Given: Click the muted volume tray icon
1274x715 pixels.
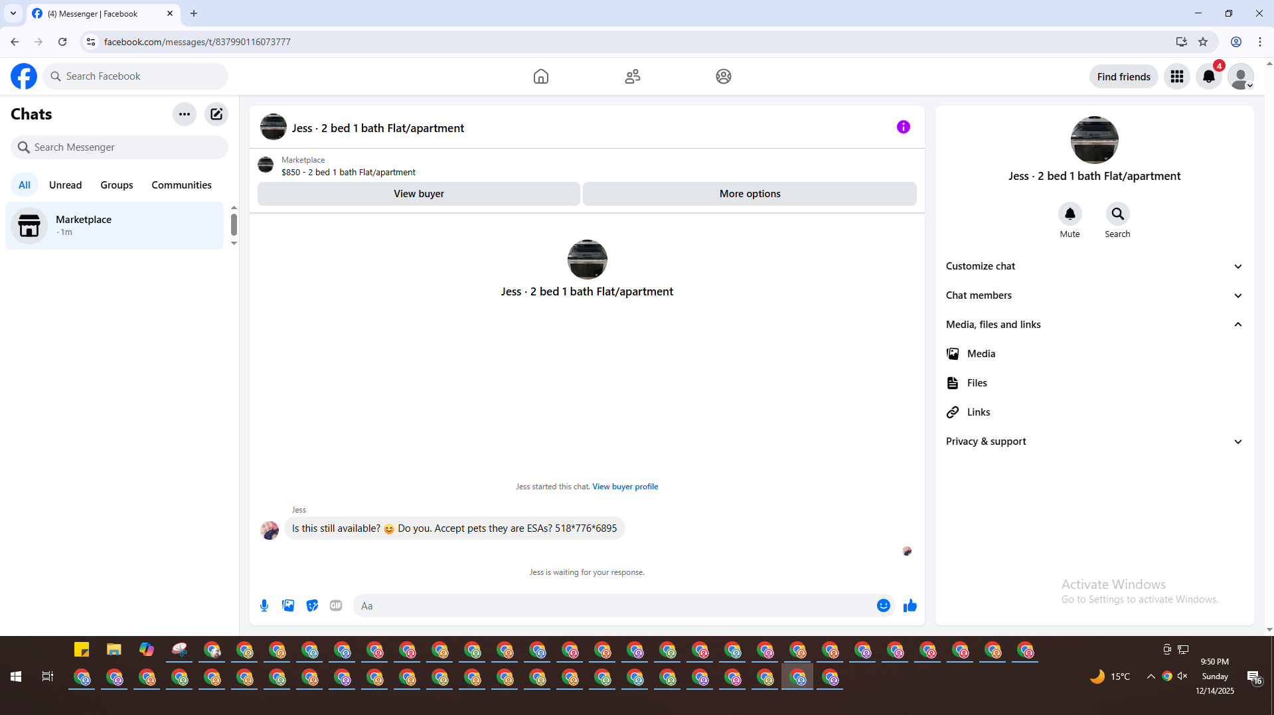Looking at the screenshot, I should (1183, 676).
